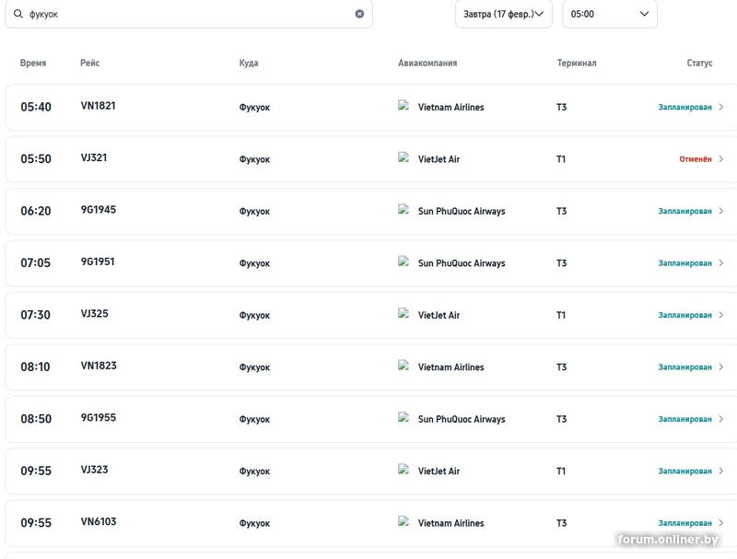Open the date dropdown showing Завтра

(x=503, y=14)
